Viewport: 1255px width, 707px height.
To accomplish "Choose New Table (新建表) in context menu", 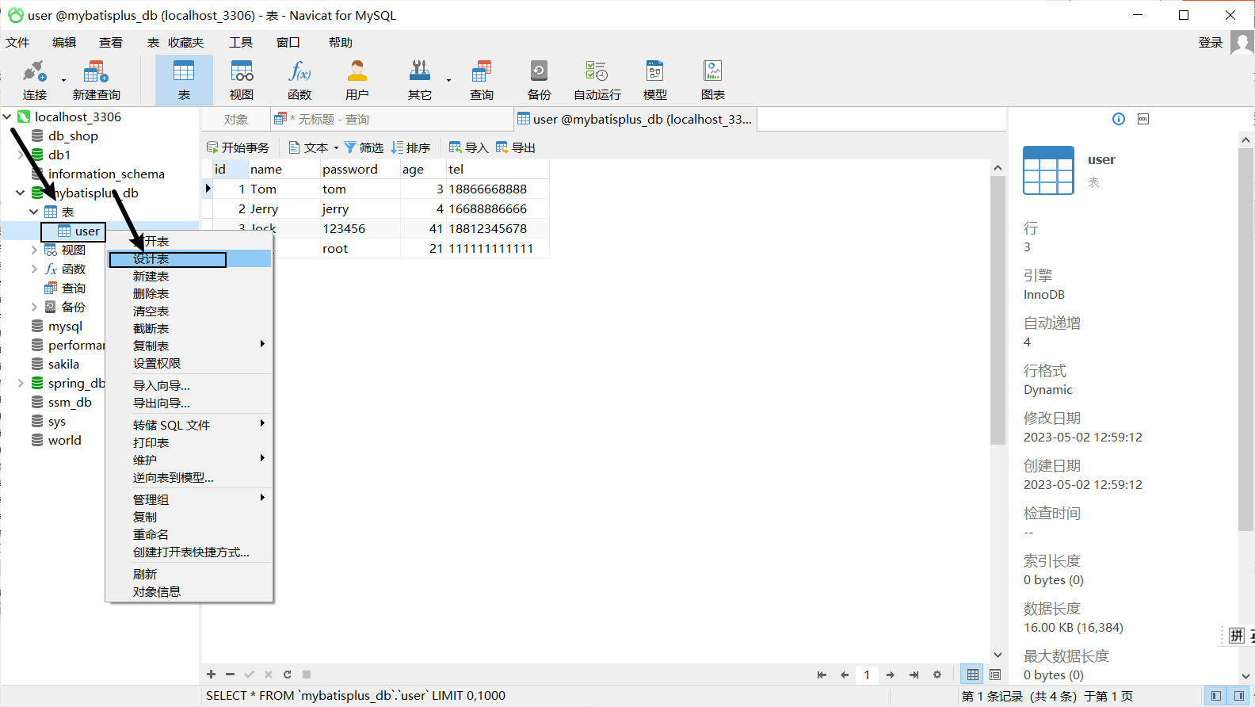I will [190, 277].
